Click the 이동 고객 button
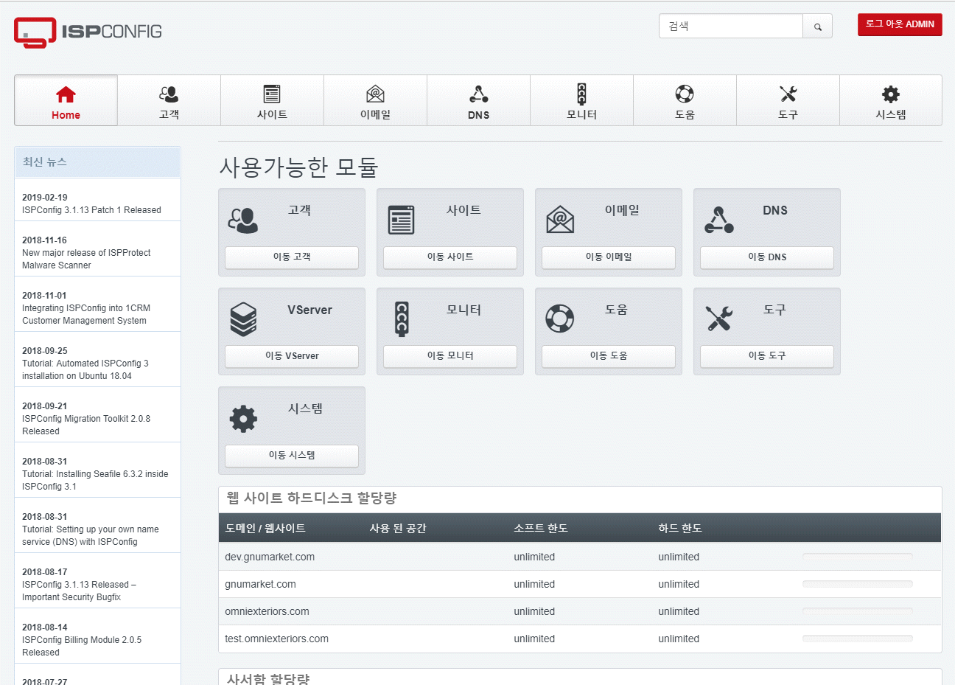Screen dimensions: 955x685 pyautogui.click(x=292, y=257)
